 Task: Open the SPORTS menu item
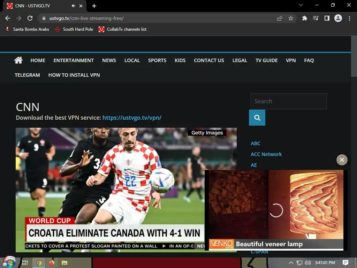pos(157,60)
